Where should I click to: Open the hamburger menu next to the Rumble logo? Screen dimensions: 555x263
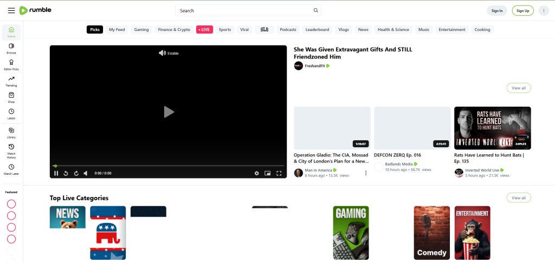[x=11, y=10]
